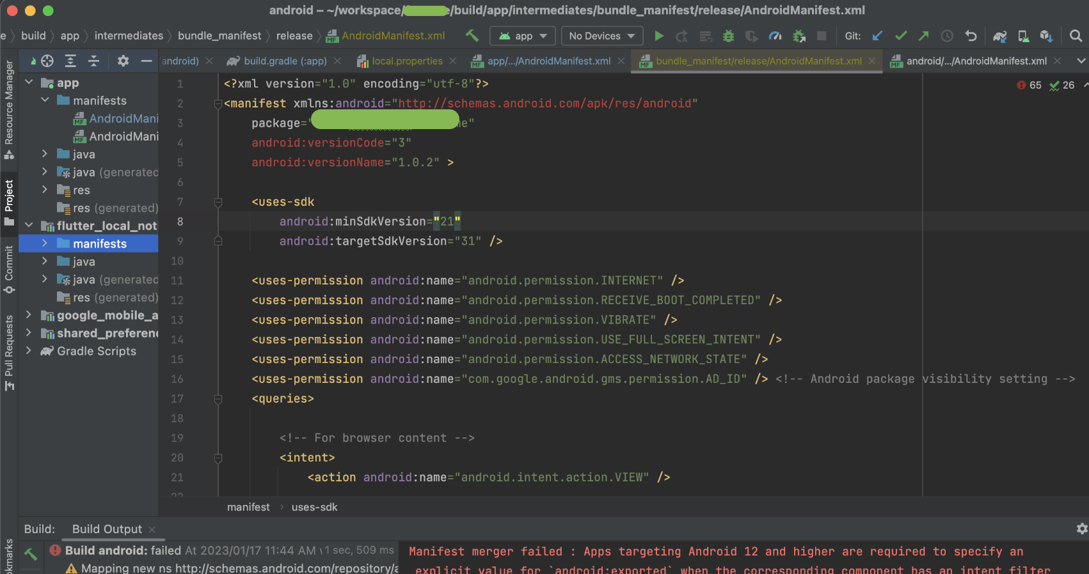
Task: Hide the project panel with minus icon
Action: click(147, 61)
